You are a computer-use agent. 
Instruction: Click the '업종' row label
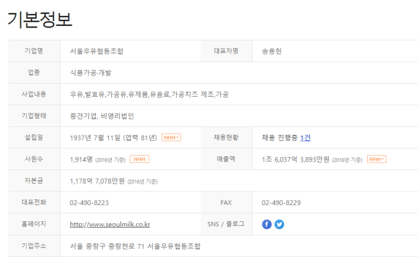click(x=34, y=72)
